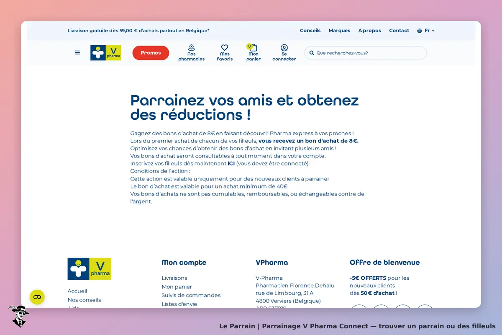Open the yellow cookie settings button

[37, 297]
